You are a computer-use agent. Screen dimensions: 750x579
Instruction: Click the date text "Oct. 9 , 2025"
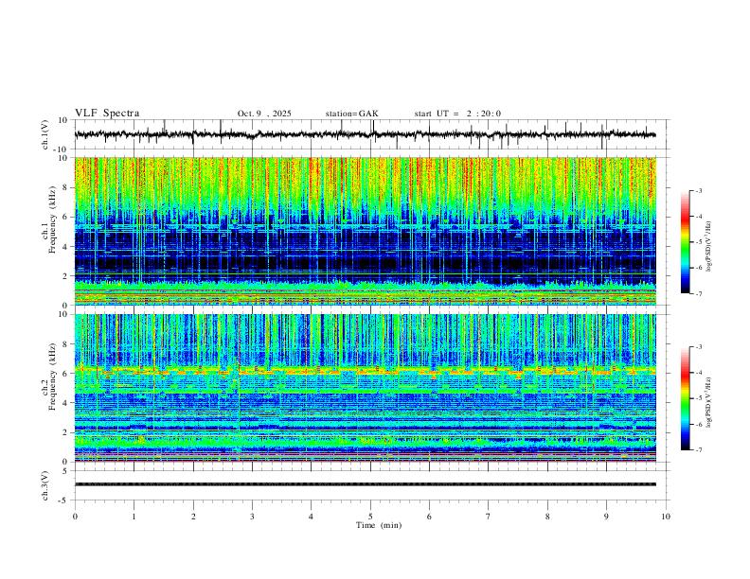tap(264, 114)
